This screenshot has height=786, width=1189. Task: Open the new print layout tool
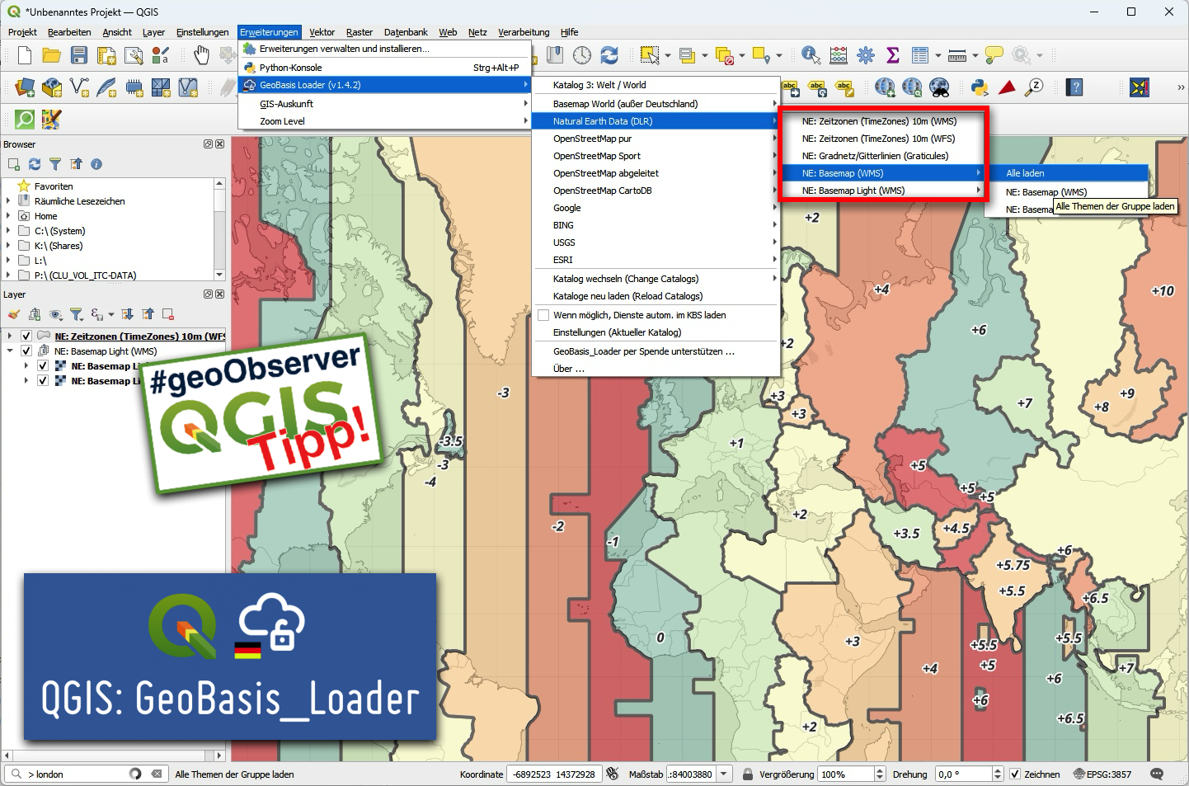click(106, 55)
